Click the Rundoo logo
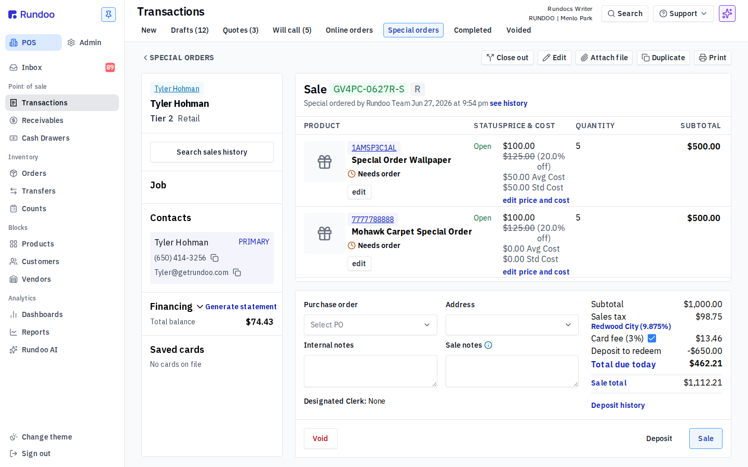The image size is (748, 467). click(32, 15)
